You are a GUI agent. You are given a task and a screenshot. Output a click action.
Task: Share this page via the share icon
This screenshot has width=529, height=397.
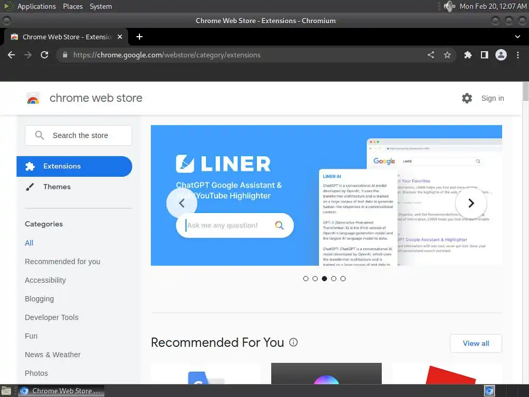click(431, 55)
